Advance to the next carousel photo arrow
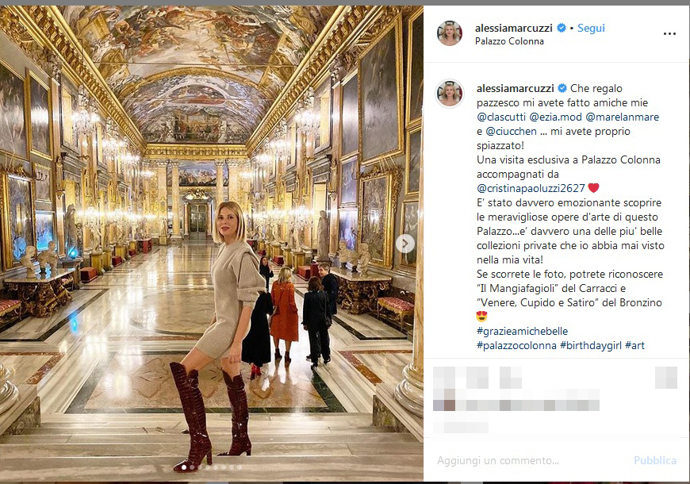This screenshot has width=690, height=484. [x=404, y=244]
